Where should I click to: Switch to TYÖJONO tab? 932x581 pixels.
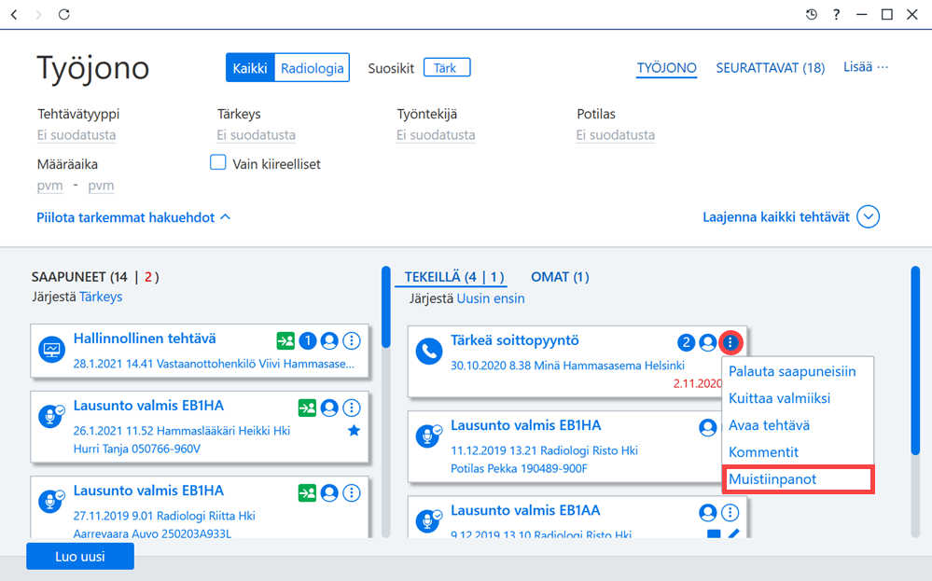[666, 68]
